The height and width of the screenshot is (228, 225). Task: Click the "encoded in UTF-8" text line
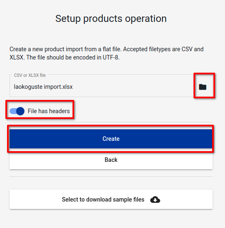[x=65, y=57]
